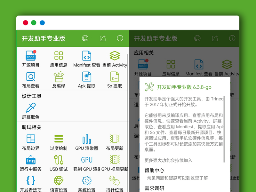Open GitHub icon in left panel header
256x192 pixels.
(85, 38)
